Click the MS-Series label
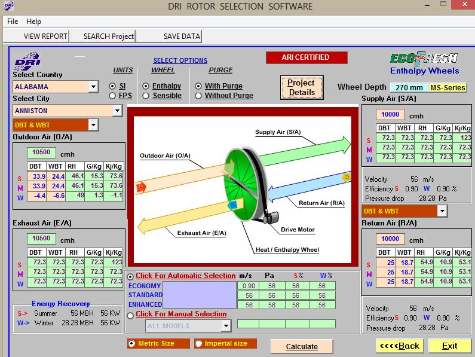 (448, 88)
